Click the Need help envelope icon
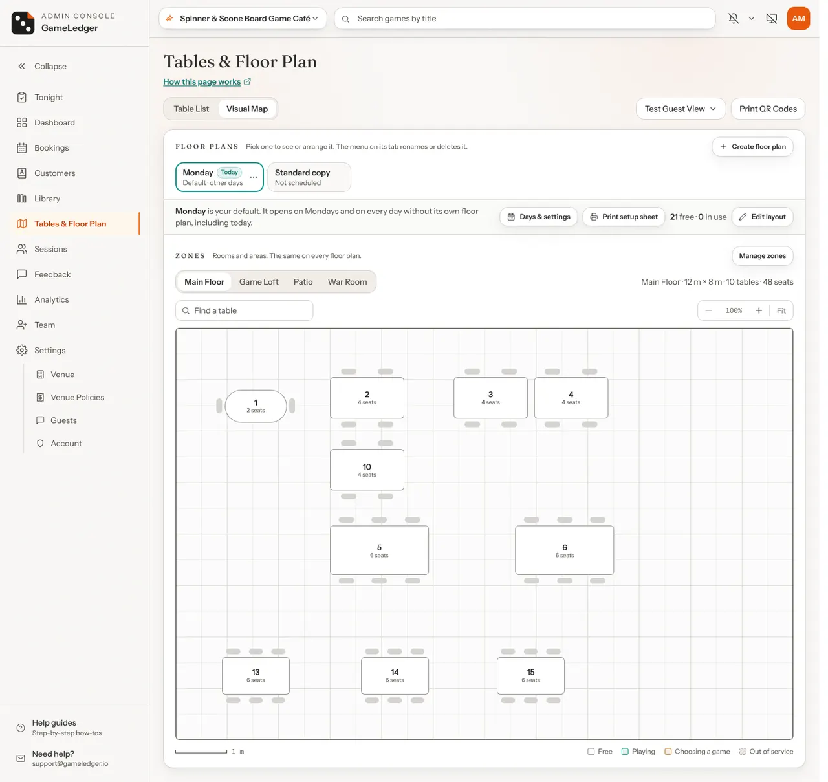Image resolution: width=828 pixels, height=782 pixels. point(21,759)
